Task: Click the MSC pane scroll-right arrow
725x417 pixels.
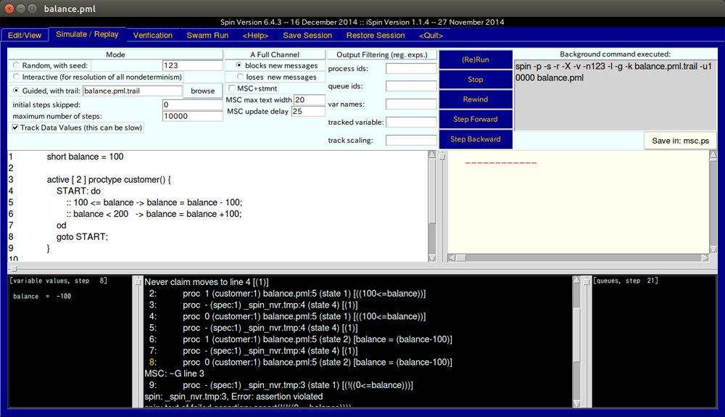Action: point(705,258)
